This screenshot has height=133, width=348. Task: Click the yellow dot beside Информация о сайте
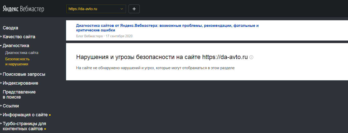50,115
